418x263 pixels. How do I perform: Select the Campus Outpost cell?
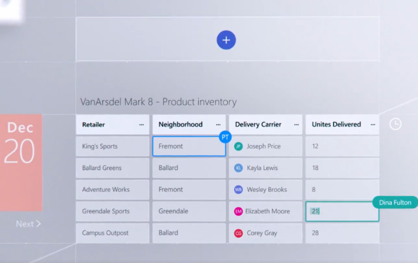[x=113, y=233]
